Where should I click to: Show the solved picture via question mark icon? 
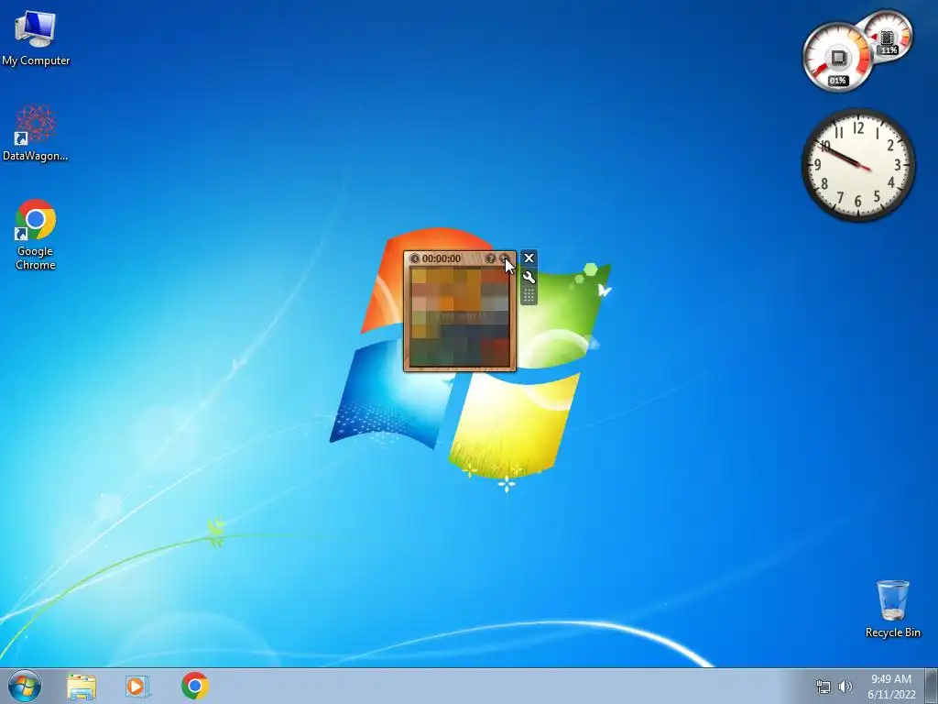491,258
